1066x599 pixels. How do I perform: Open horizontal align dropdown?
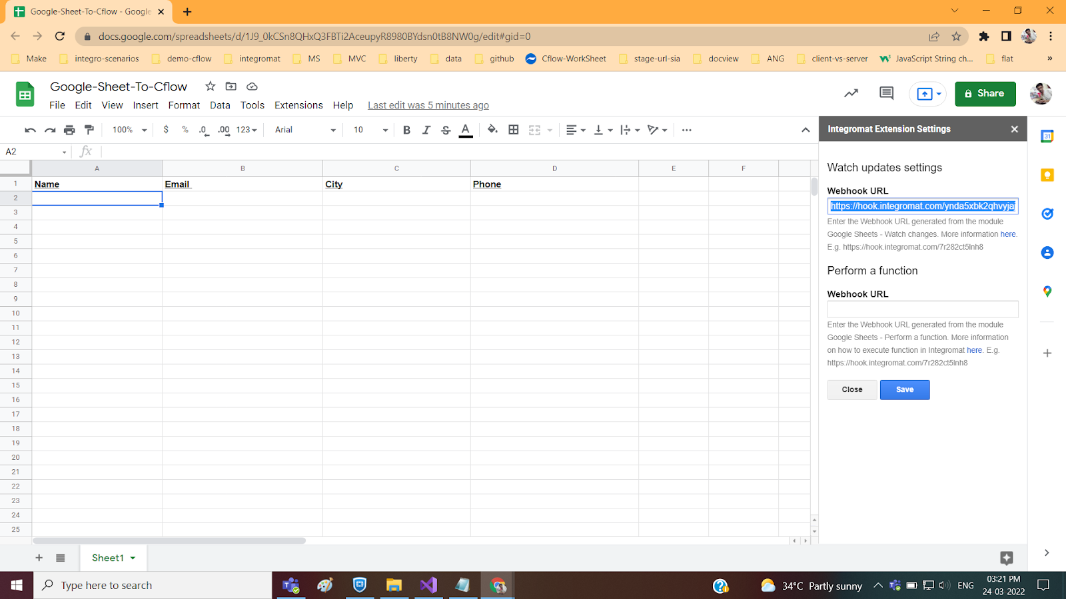tap(576, 130)
